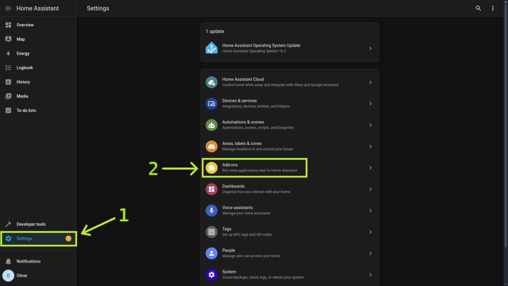Open Media from the sidebar
The width and height of the screenshot is (508, 286).
[x=38, y=96]
